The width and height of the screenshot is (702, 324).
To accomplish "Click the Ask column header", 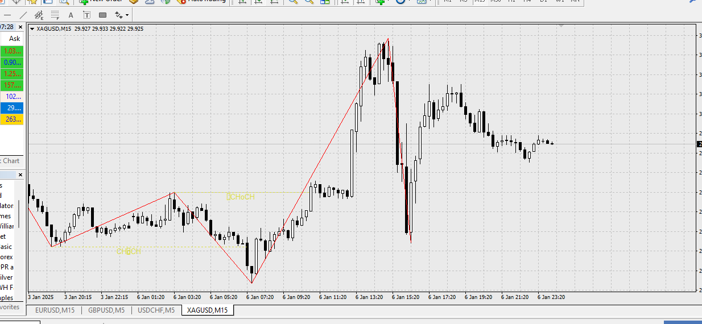I will coord(14,39).
